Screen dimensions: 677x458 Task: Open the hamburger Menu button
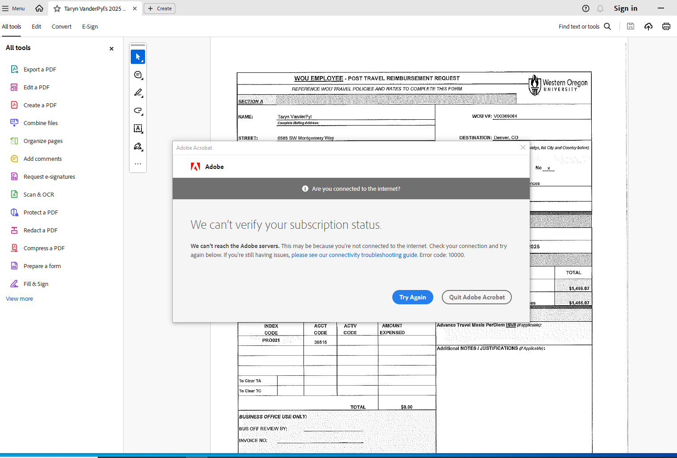pyautogui.click(x=13, y=8)
